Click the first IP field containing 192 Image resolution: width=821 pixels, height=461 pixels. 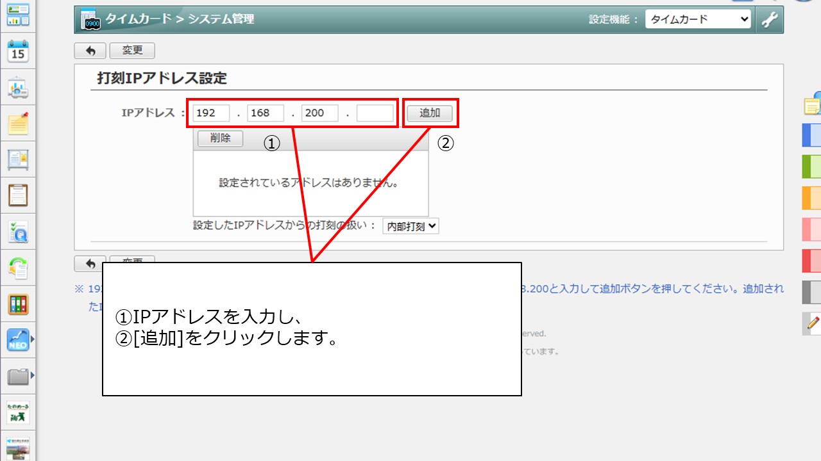click(x=211, y=113)
